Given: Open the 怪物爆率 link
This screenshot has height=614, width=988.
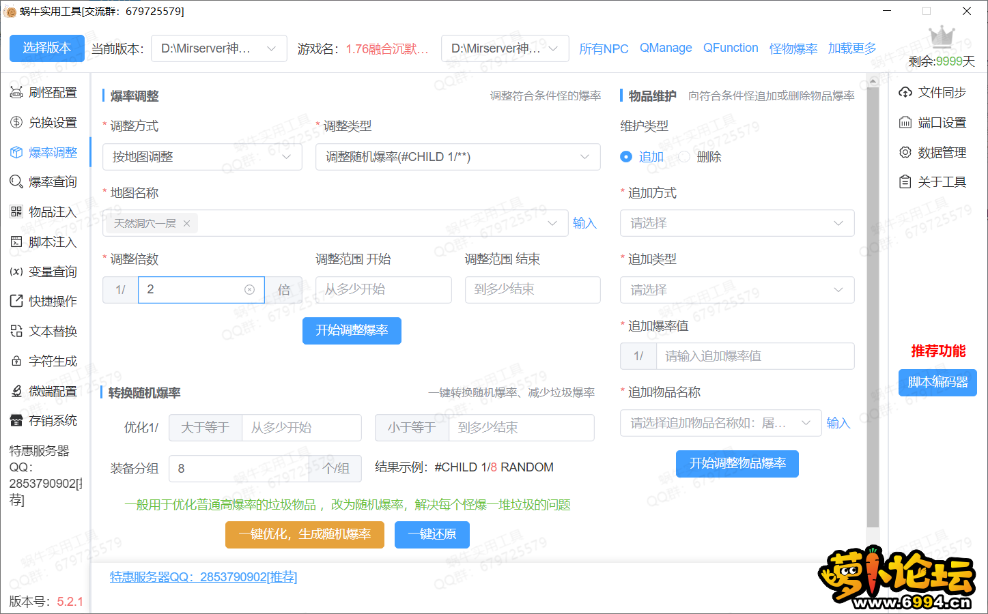Looking at the screenshot, I should coord(793,48).
